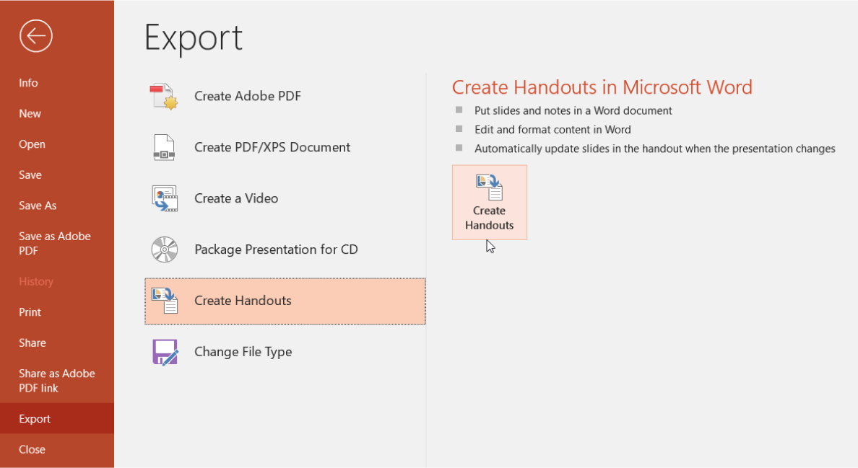Click 'Edit and format content in Word'
858x468 pixels.
coord(552,130)
